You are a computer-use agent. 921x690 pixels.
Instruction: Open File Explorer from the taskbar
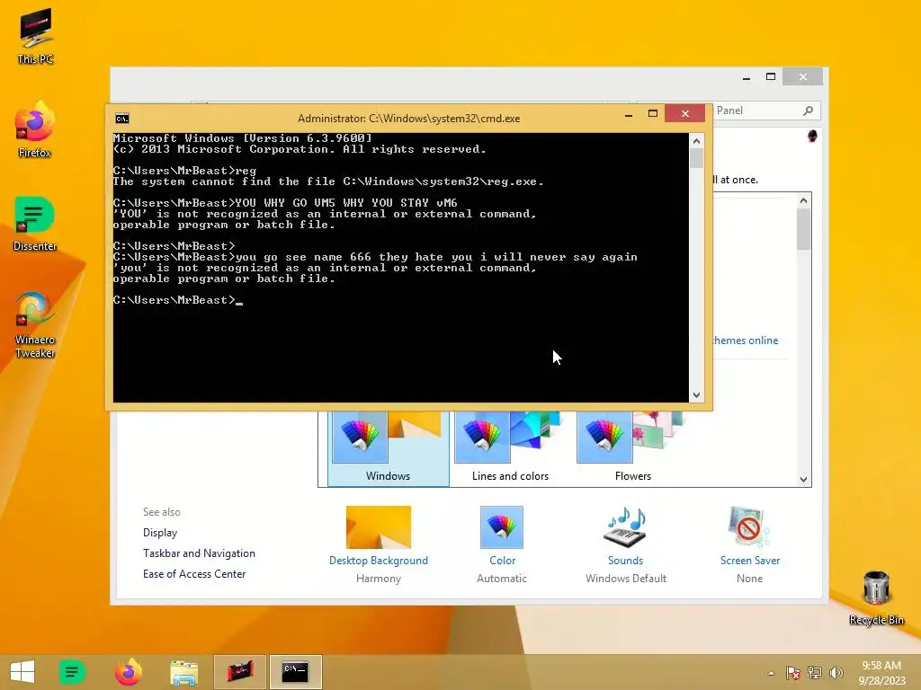(183, 672)
